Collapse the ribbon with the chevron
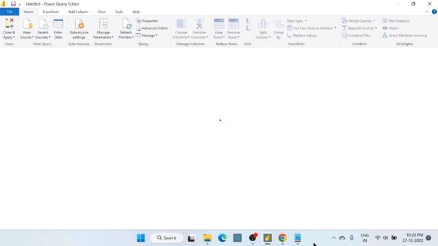 (x=427, y=12)
